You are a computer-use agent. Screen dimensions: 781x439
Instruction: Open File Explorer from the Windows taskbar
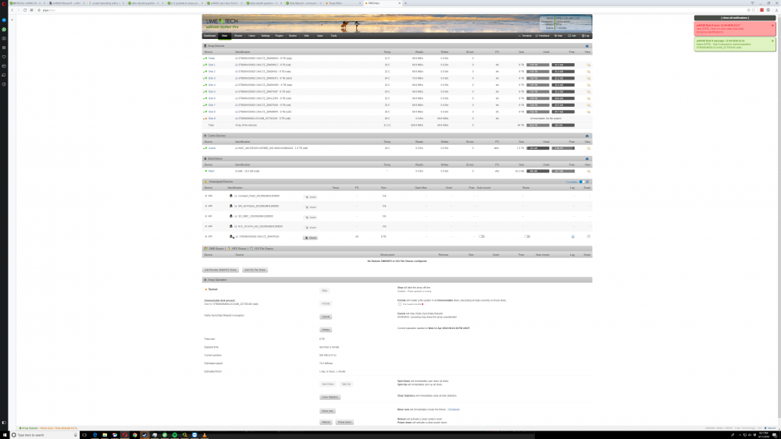point(105,435)
